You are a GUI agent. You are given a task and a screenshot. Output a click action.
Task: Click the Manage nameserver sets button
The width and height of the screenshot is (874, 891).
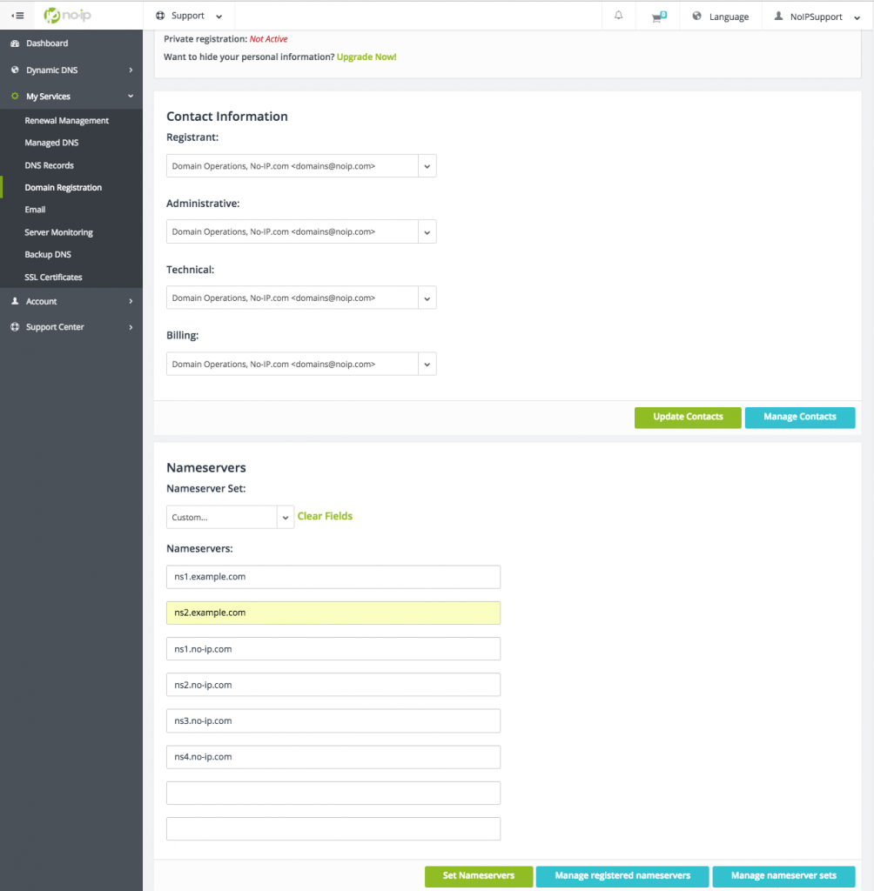(783, 876)
